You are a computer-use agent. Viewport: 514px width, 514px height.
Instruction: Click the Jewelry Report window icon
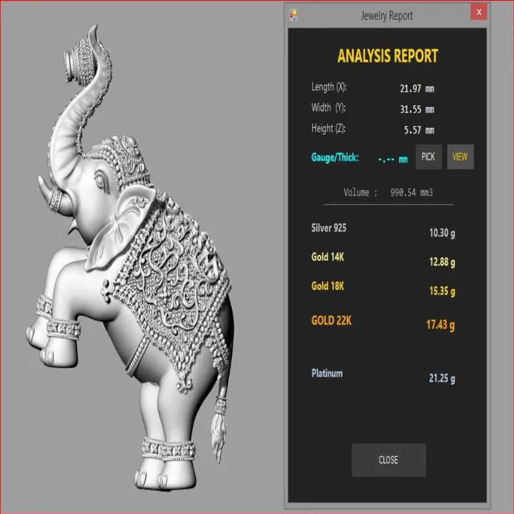[294, 15]
